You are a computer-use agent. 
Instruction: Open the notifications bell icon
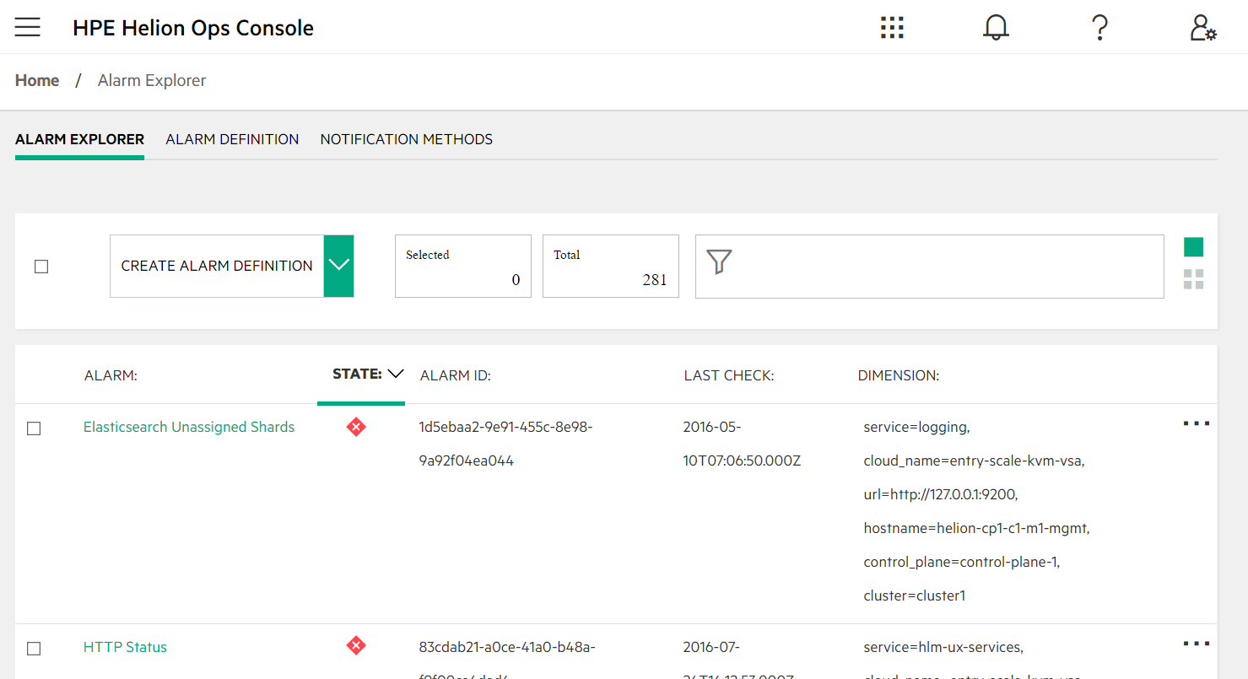pyautogui.click(x=996, y=28)
